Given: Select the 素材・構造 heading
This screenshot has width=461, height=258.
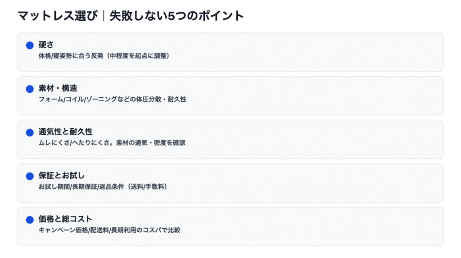Looking at the screenshot, I should click(x=58, y=88).
